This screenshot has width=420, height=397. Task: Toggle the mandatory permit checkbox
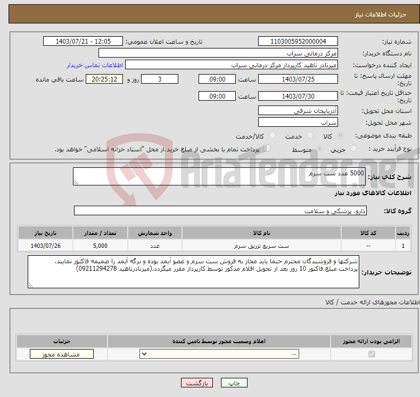click(x=372, y=354)
